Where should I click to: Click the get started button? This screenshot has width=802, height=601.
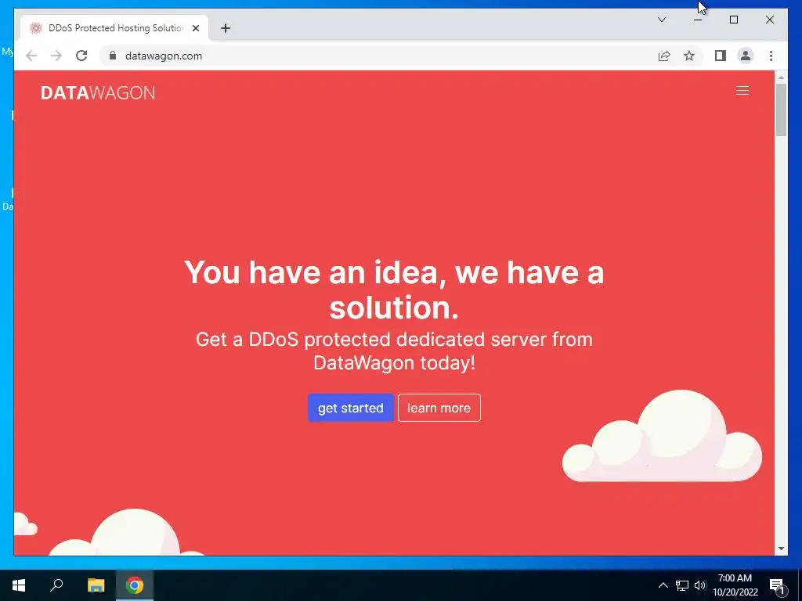[350, 408]
